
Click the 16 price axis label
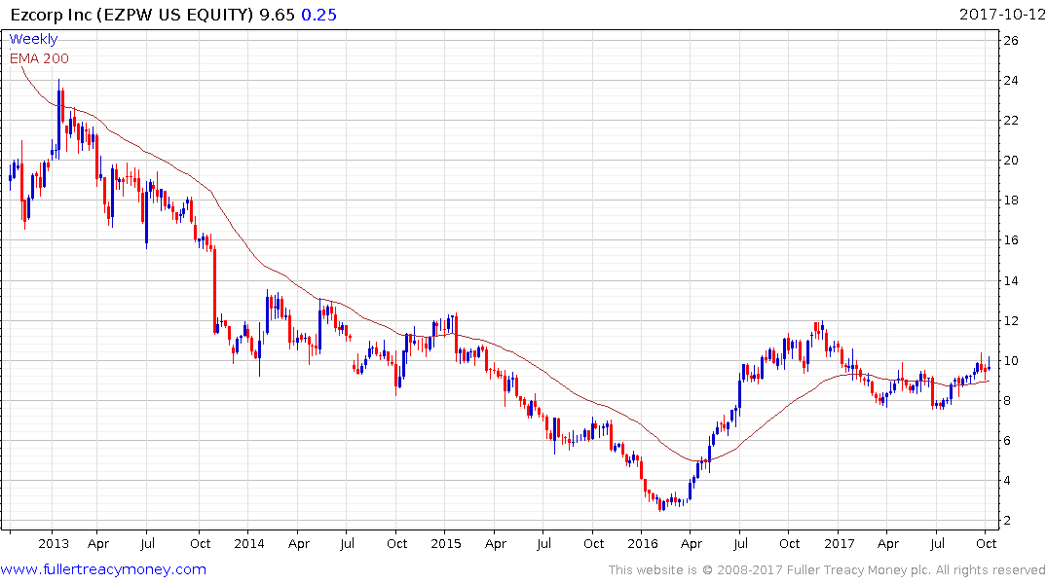coord(1011,240)
